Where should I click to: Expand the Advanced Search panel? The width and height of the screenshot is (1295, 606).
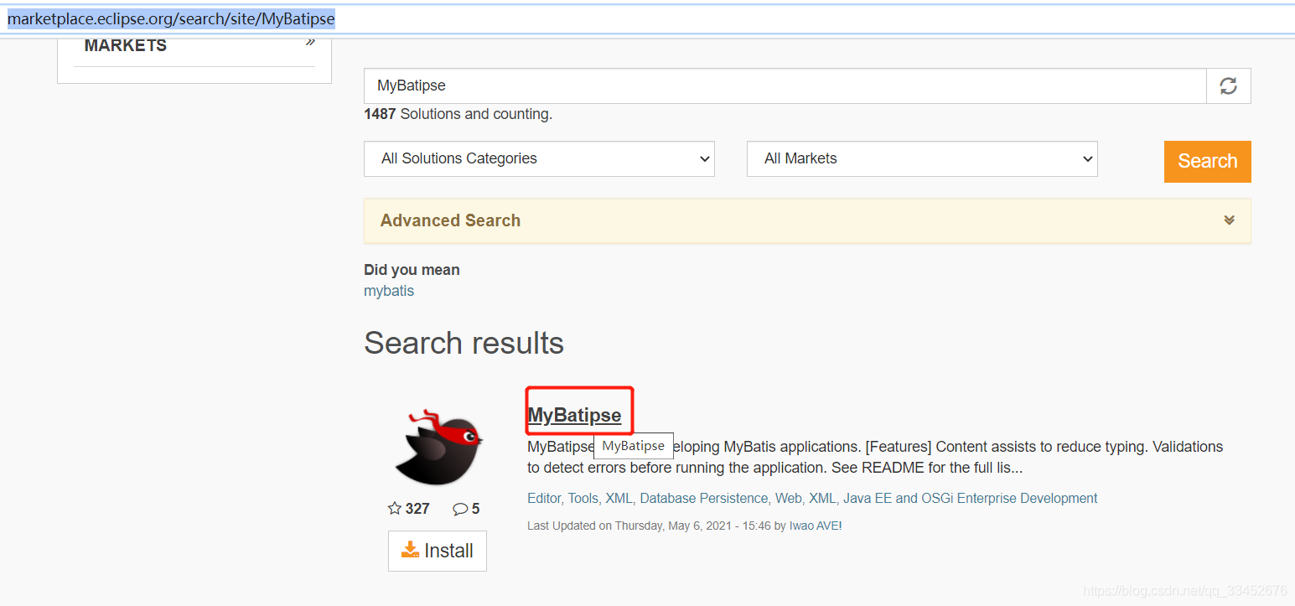[x=807, y=220]
